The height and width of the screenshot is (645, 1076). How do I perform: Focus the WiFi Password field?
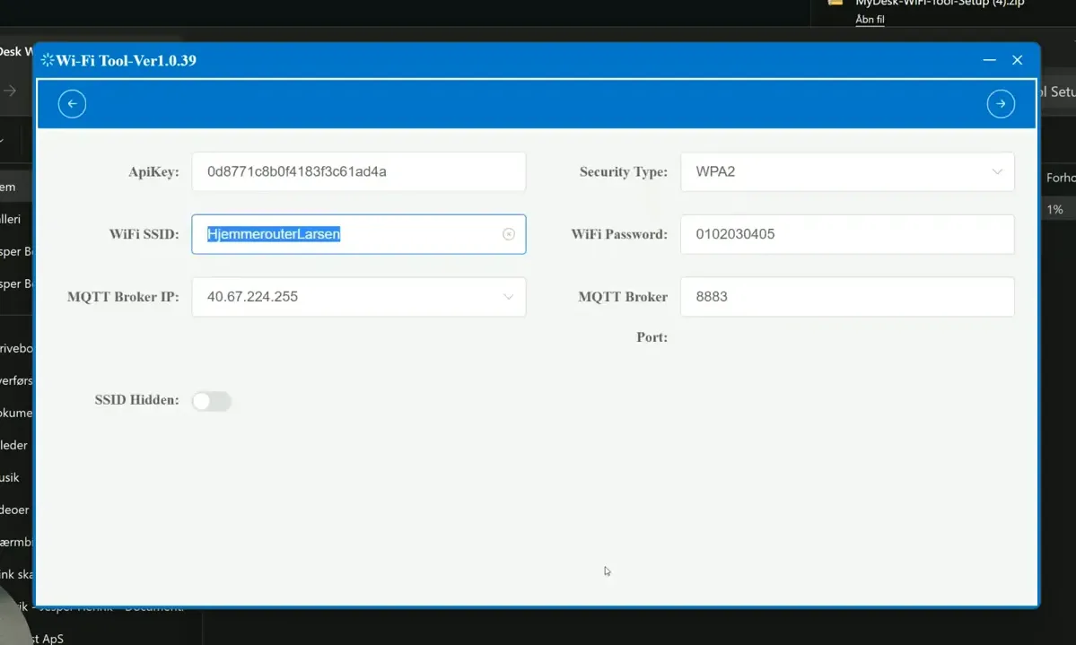[847, 234]
